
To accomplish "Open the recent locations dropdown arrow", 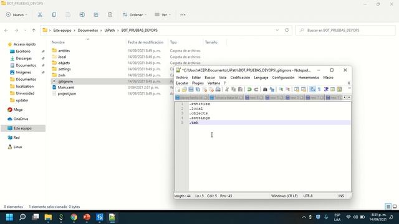I will [25, 30].
